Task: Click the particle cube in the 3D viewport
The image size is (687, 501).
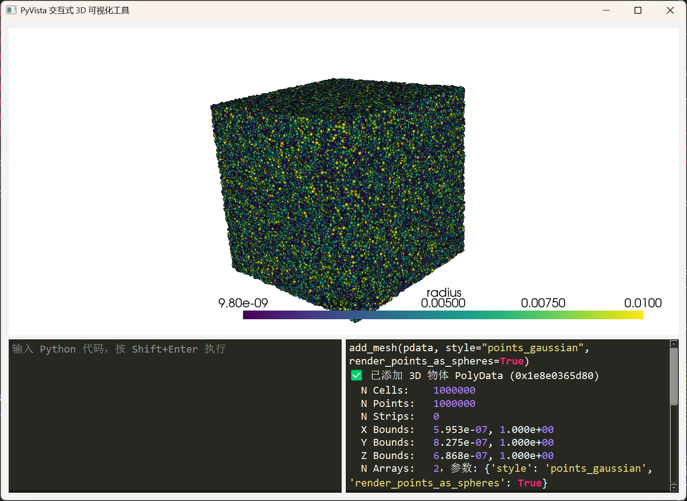Action: pos(338,192)
